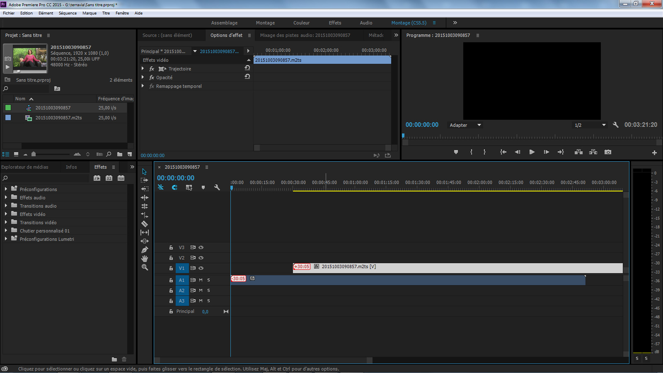Click Extract button in Program monitor
This screenshot has width=663, height=373.
point(593,152)
